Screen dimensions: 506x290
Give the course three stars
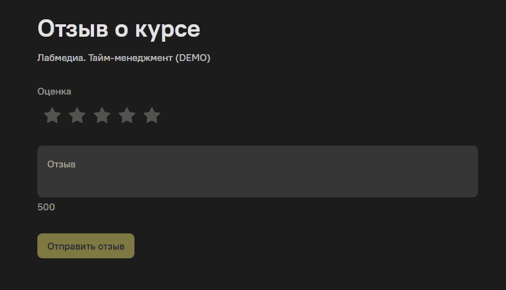[102, 115]
